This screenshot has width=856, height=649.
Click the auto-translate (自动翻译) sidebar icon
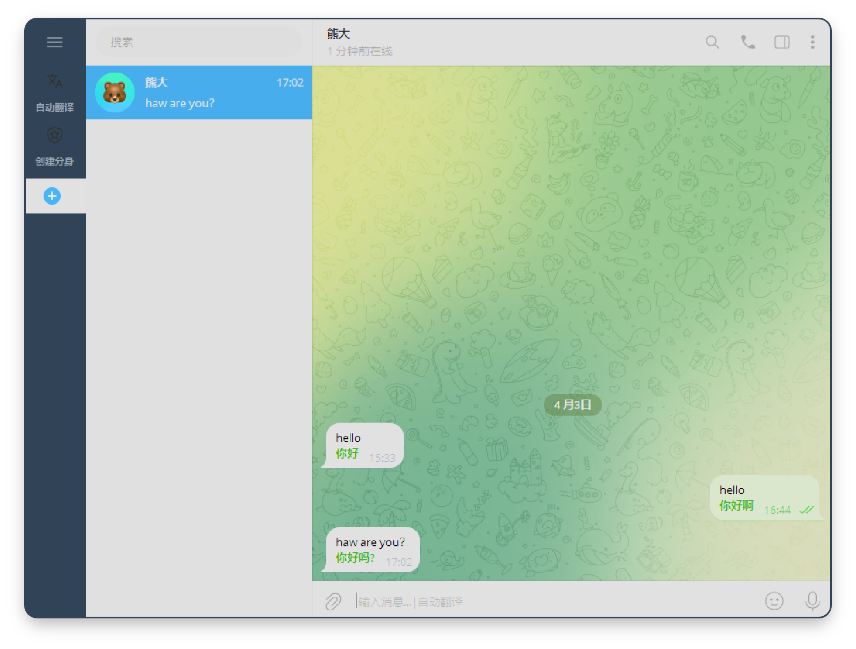click(55, 81)
